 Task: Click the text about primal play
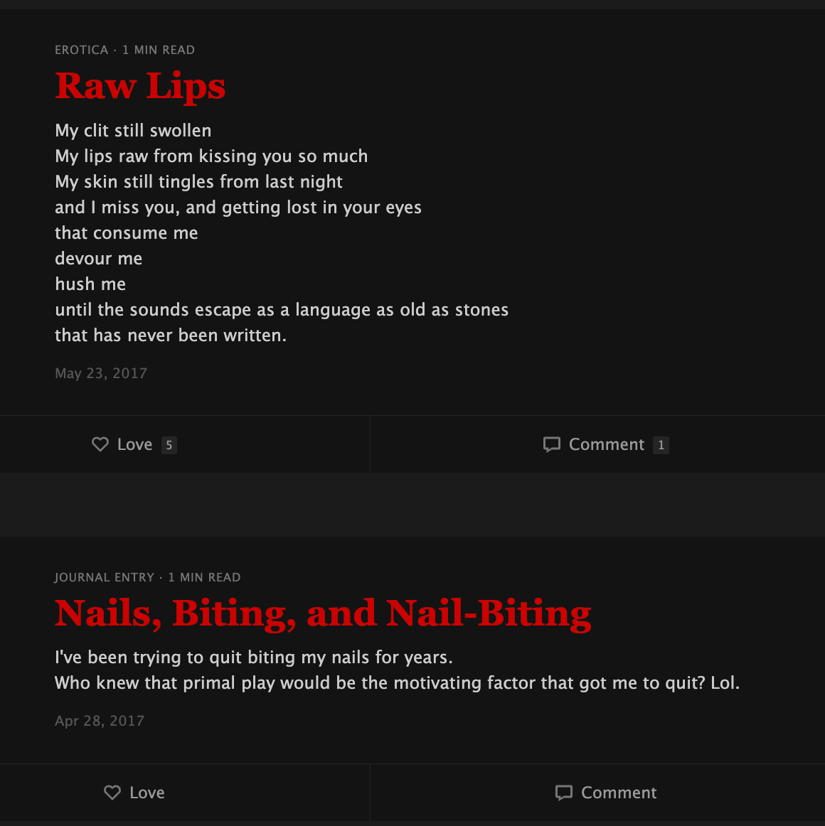398,683
